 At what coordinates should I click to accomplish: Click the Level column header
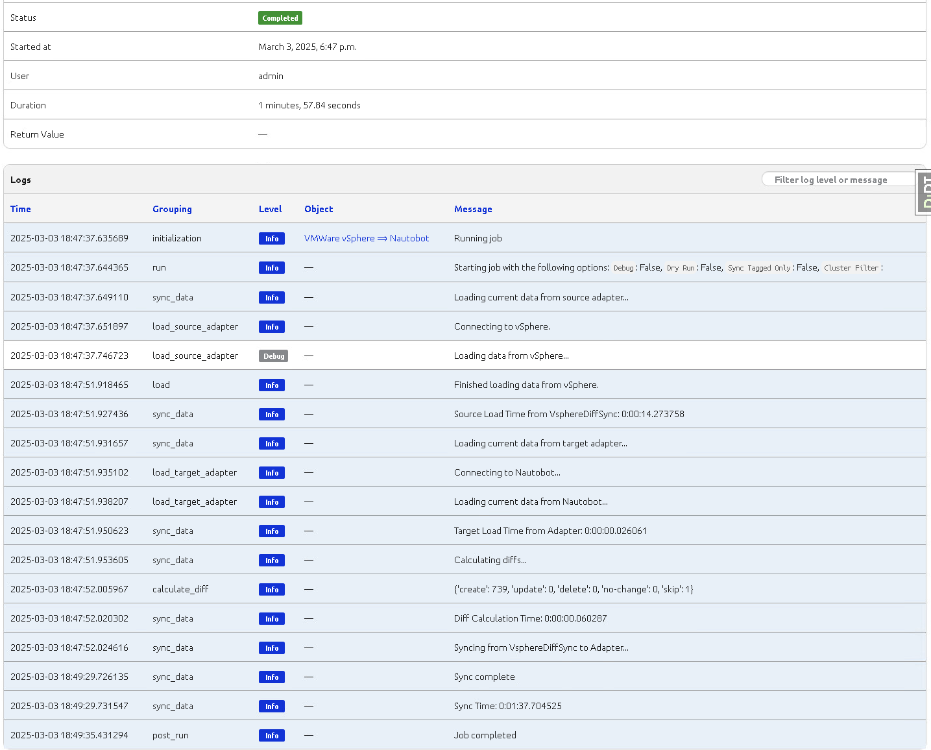coord(270,209)
